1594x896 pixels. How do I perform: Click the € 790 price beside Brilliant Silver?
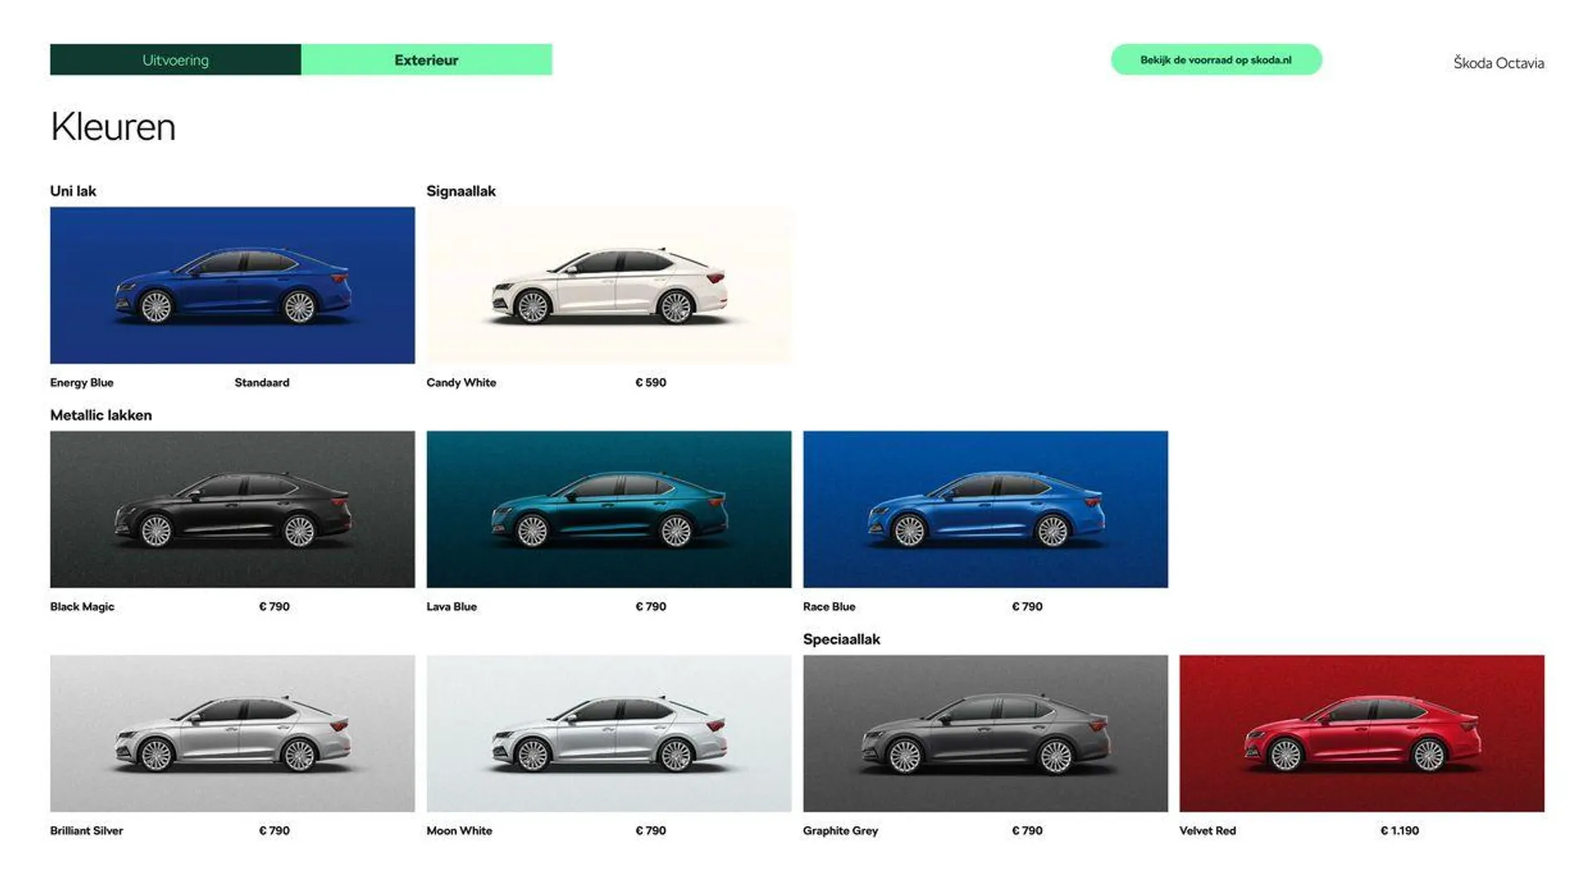(x=274, y=830)
